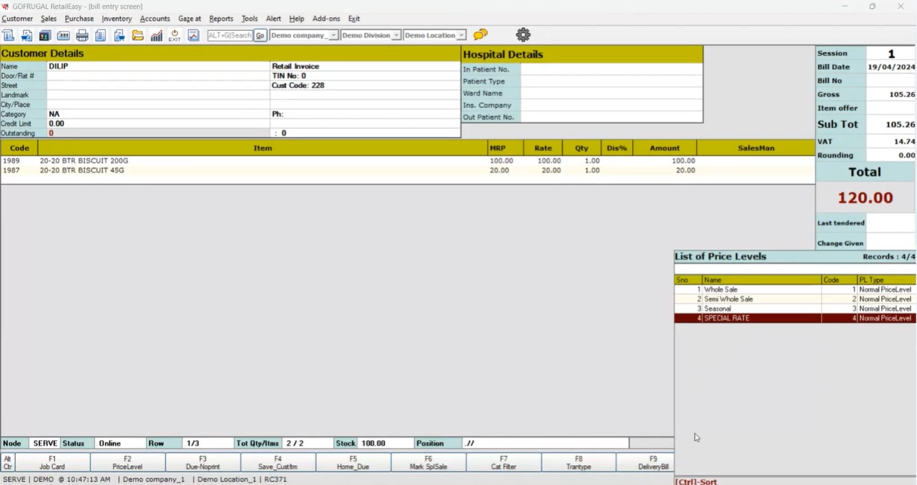
Task: Click the F5 Home_Due button
Action: (x=353, y=462)
